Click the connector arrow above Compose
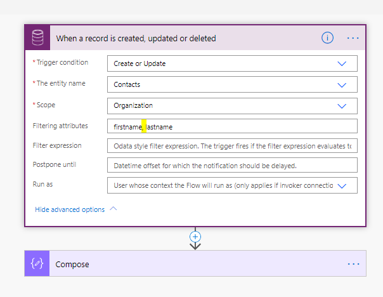 pos(195,245)
